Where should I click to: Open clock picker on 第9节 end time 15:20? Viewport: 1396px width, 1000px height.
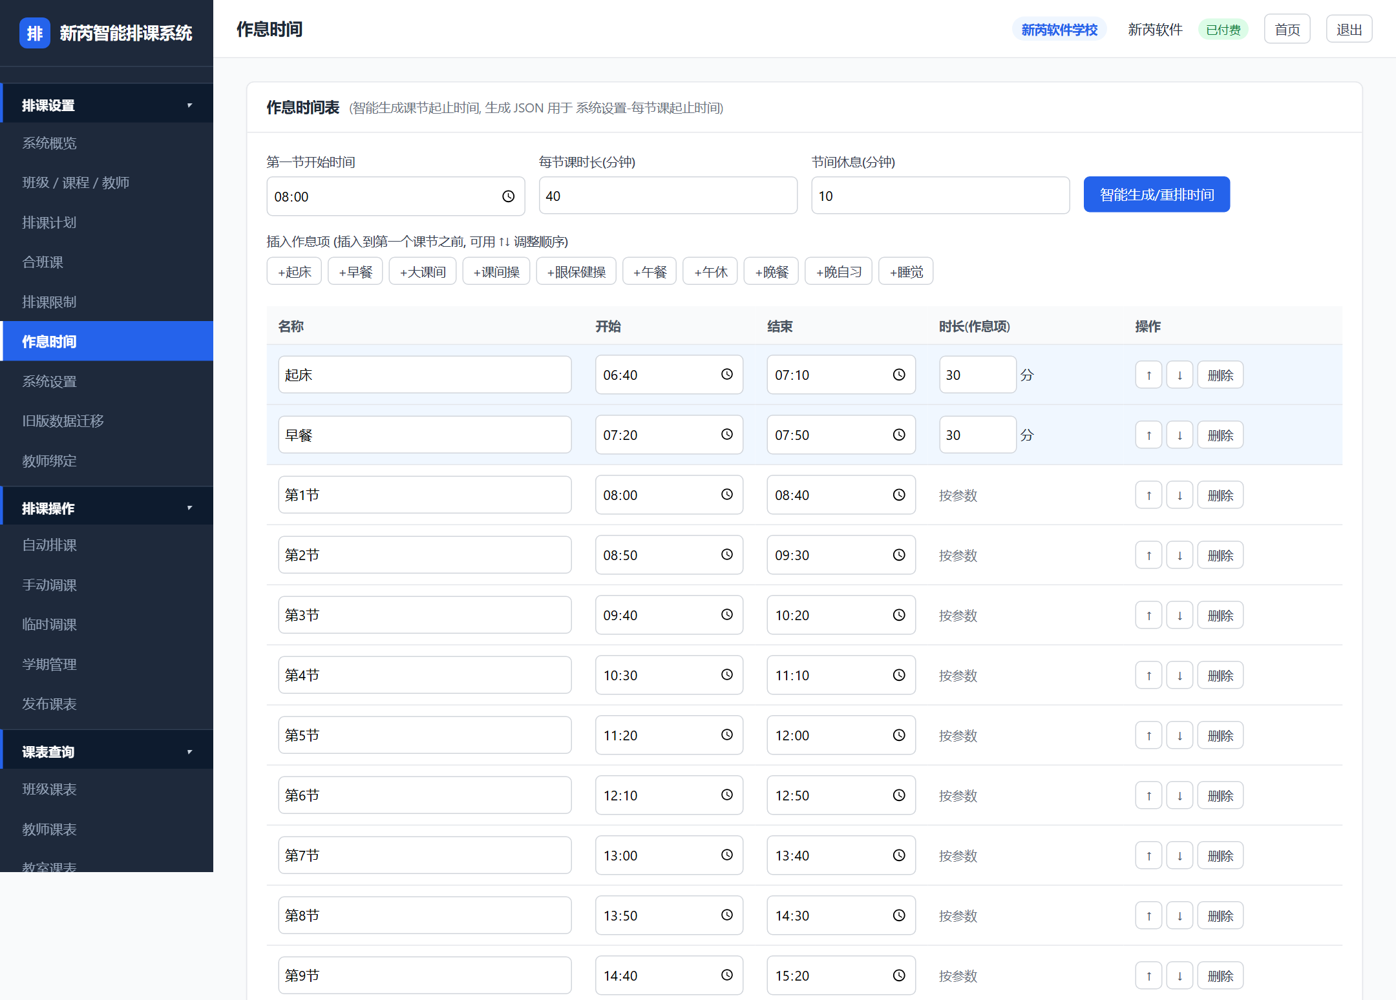899,975
